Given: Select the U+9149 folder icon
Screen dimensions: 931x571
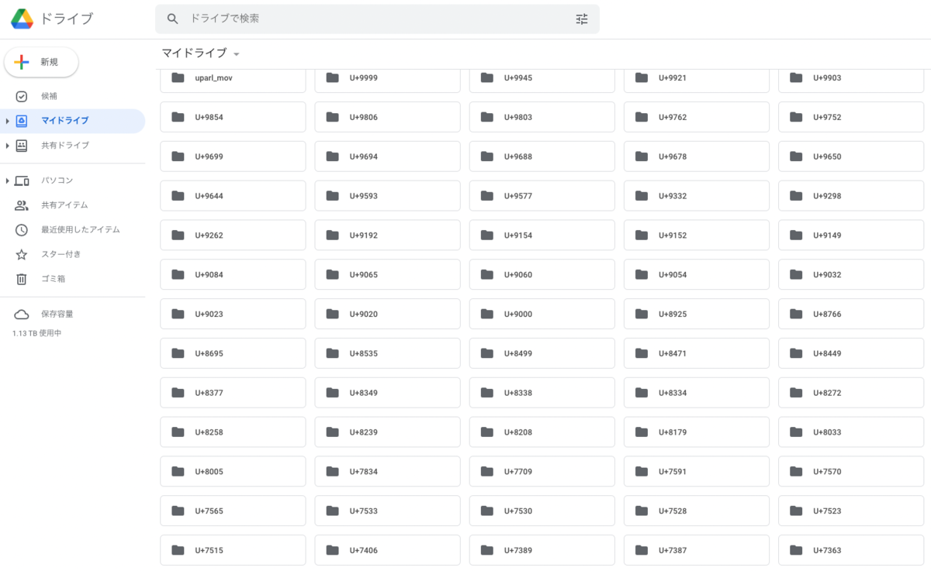Looking at the screenshot, I should (796, 236).
